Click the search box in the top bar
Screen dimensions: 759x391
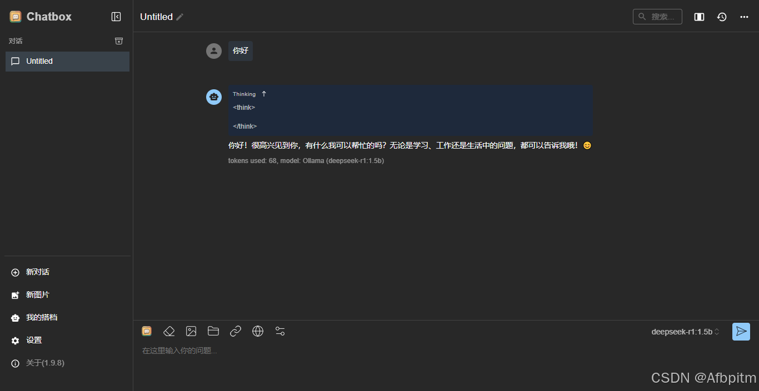click(x=657, y=17)
